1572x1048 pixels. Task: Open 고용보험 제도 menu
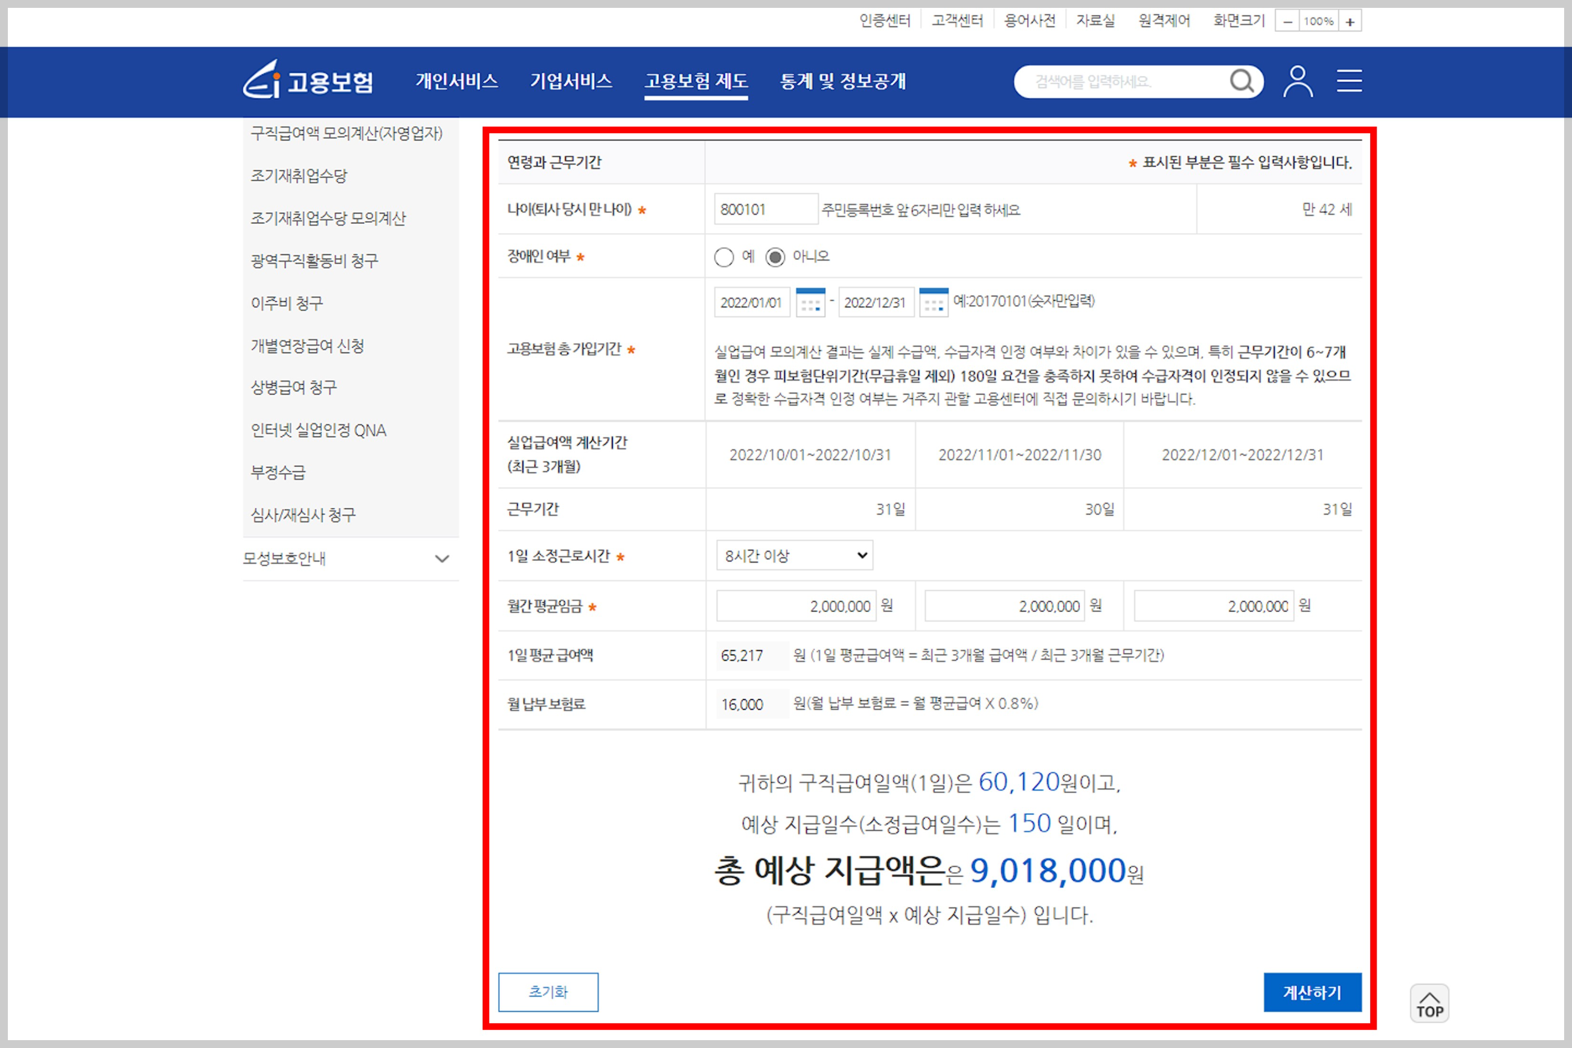(696, 81)
